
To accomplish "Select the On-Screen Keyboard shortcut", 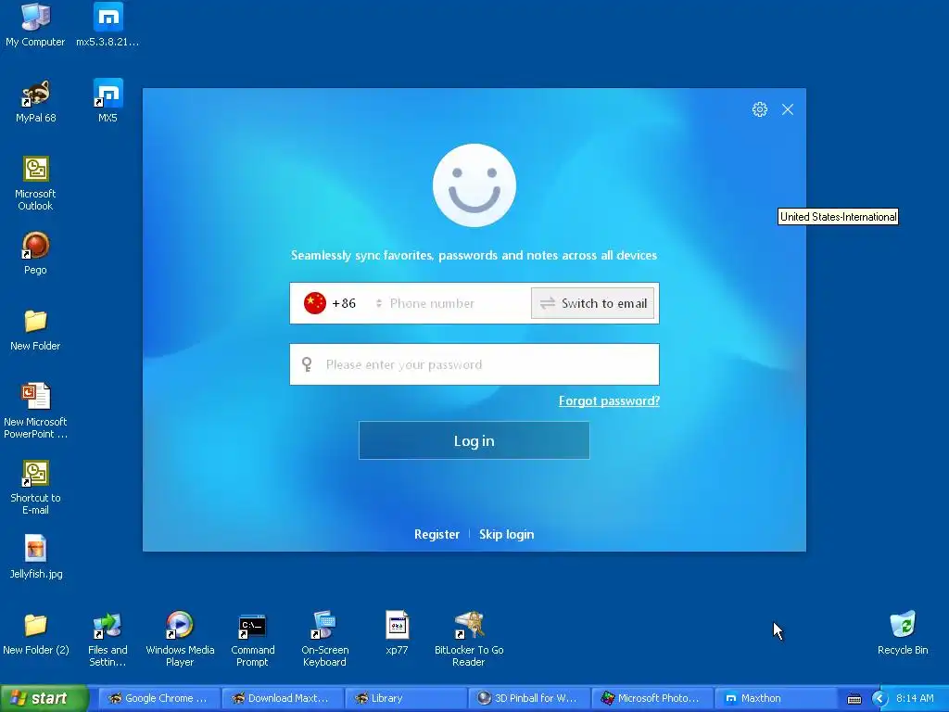I will pos(324,640).
